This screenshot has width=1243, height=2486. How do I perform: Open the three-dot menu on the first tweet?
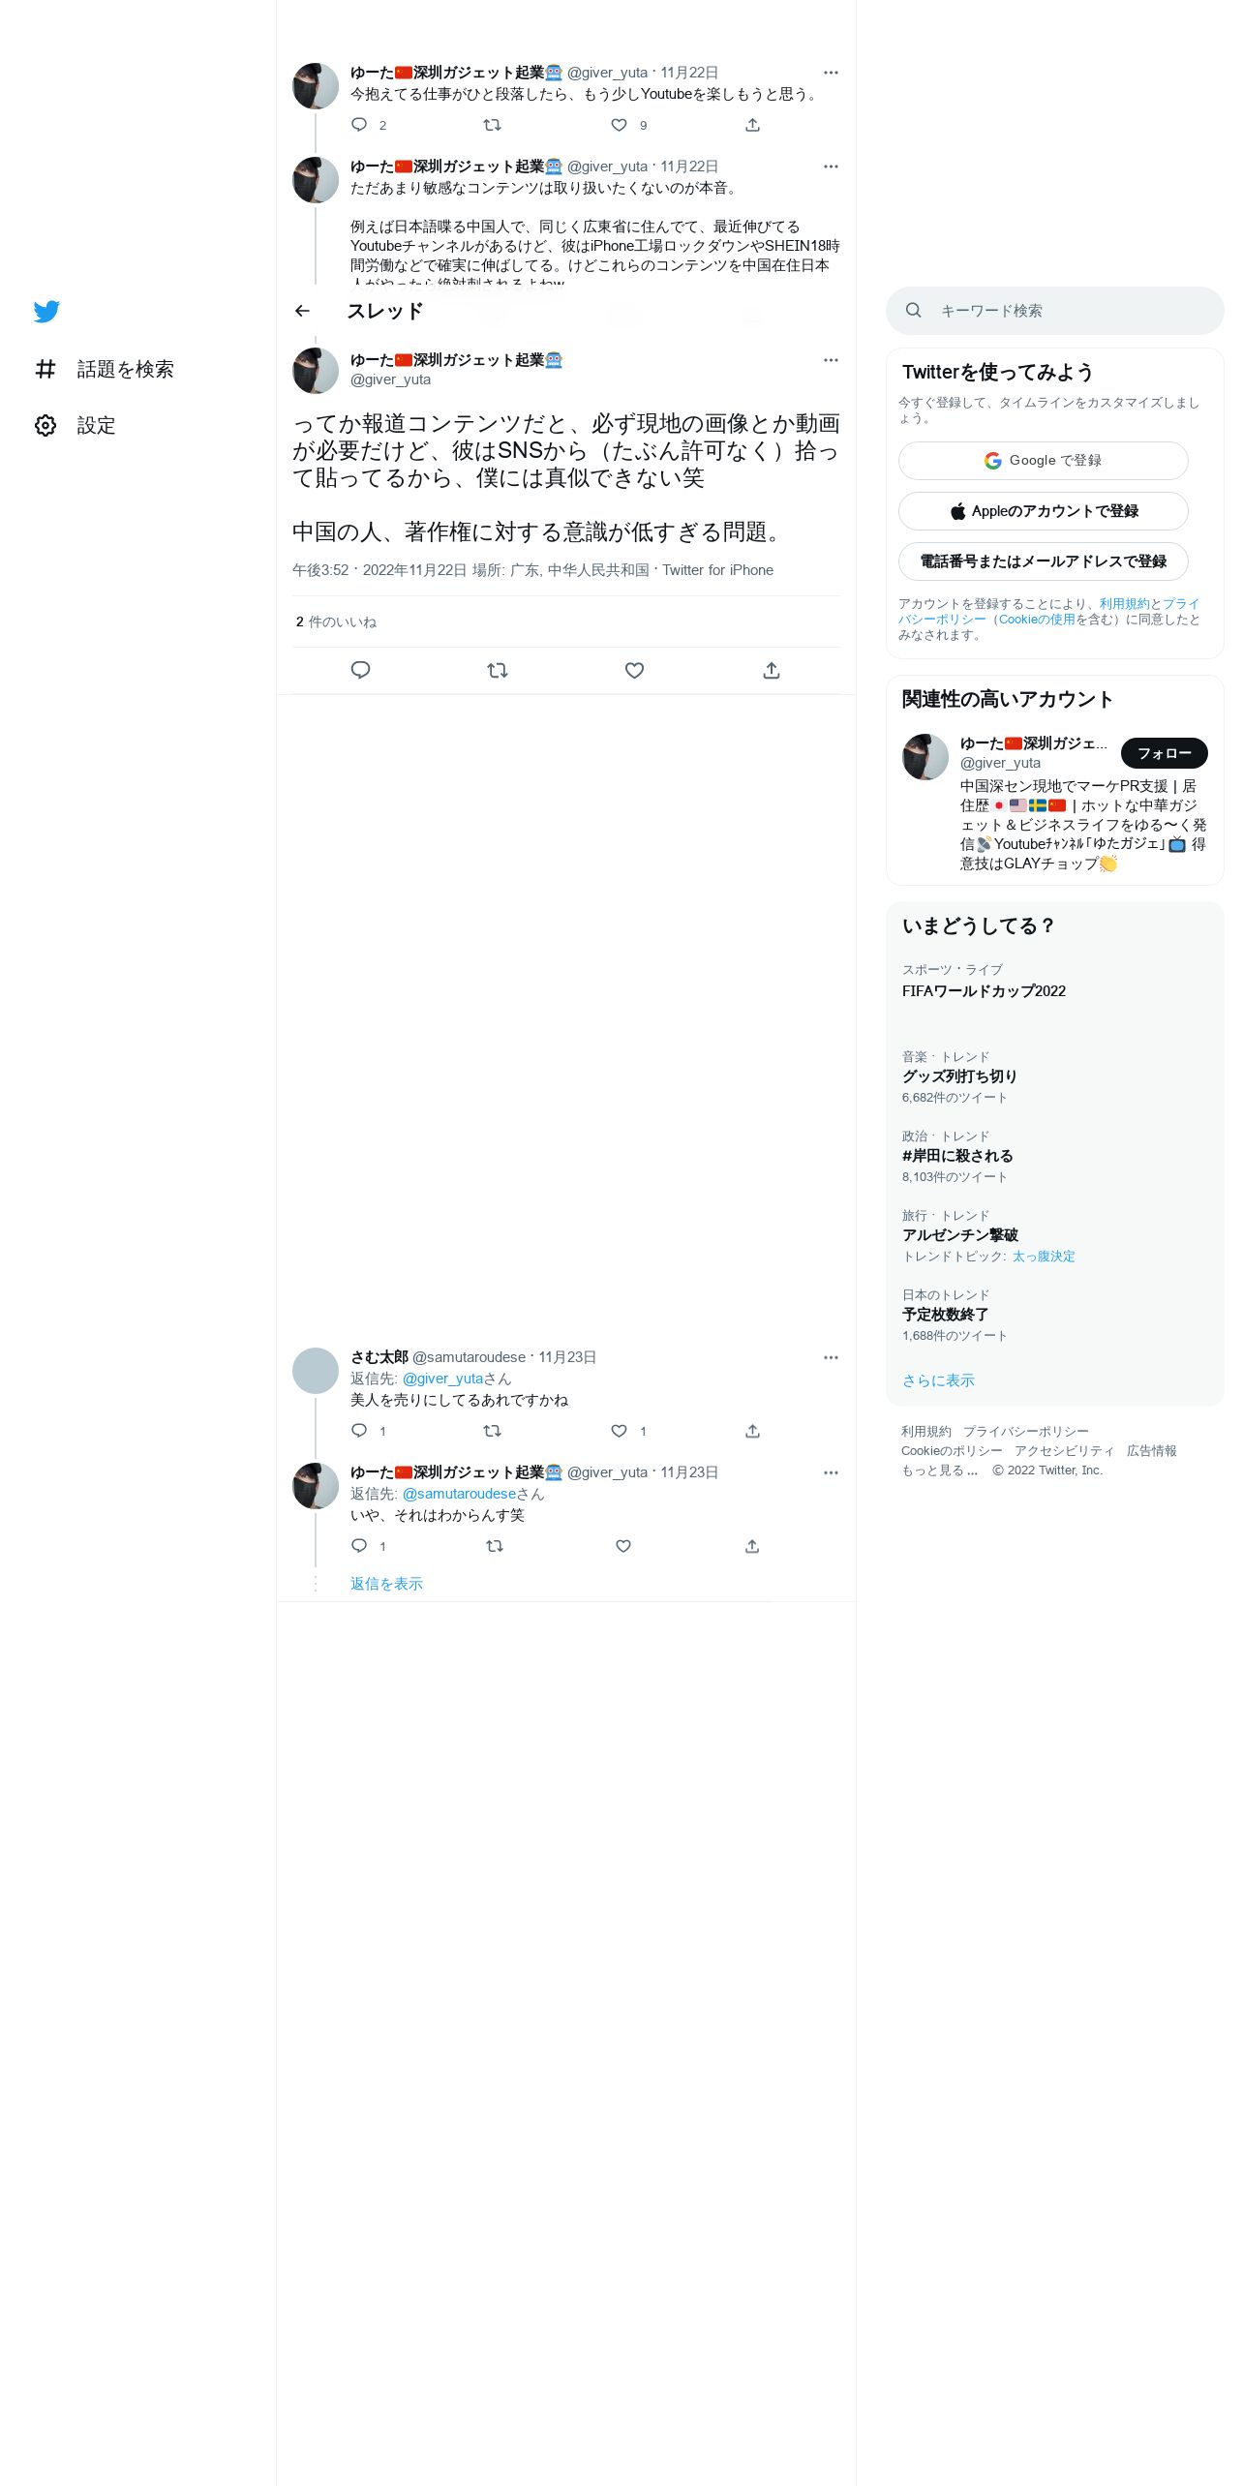(x=831, y=73)
